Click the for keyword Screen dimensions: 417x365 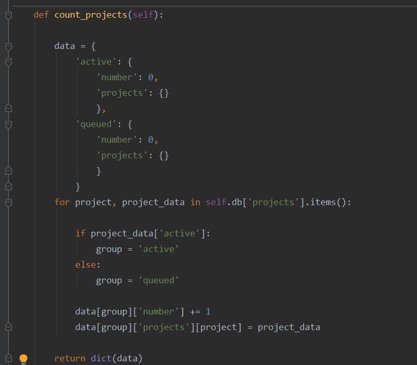pos(62,202)
